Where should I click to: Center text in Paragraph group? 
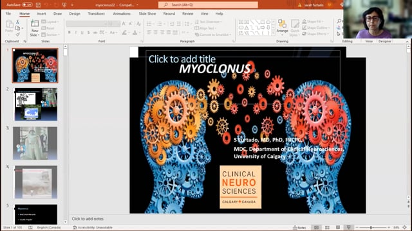pos(156,33)
